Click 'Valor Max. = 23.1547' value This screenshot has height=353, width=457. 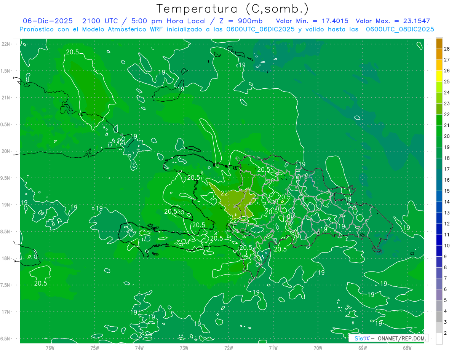pos(393,21)
